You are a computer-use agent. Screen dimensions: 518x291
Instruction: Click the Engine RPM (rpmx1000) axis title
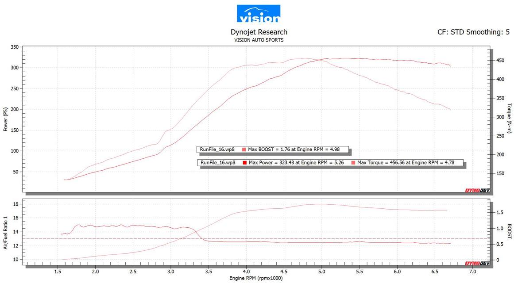tap(256, 278)
